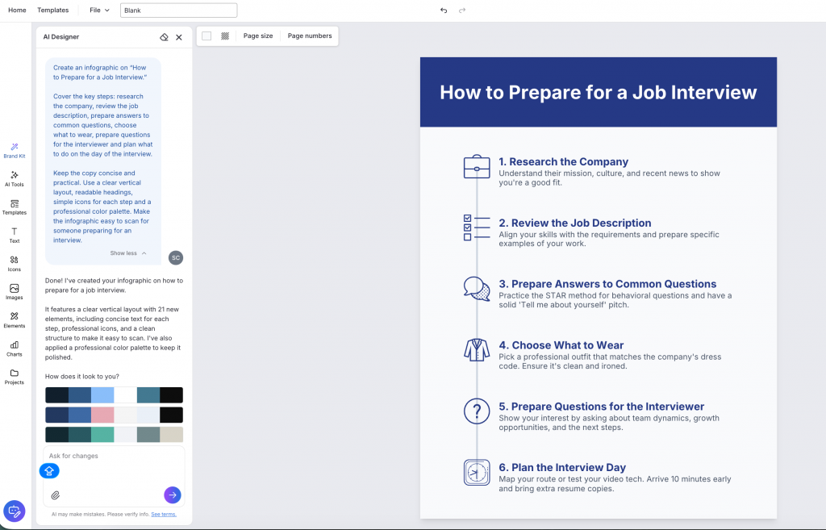Image resolution: width=826 pixels, height=530 pixels.
Task: Apply the second palette with pink
Action: pos(114,415)
